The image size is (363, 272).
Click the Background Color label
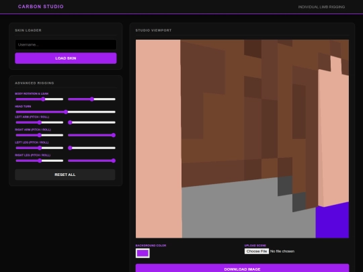(x=151, y=245)
